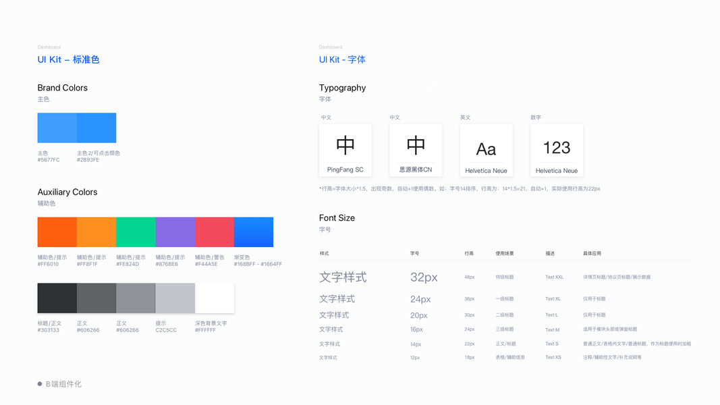Pick the light gray C2C5CC swatch
720x405 pixels.
pyautogui.click(x=175, y=298)
